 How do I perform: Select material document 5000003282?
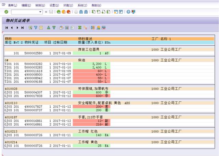click(x=34, y=64)
